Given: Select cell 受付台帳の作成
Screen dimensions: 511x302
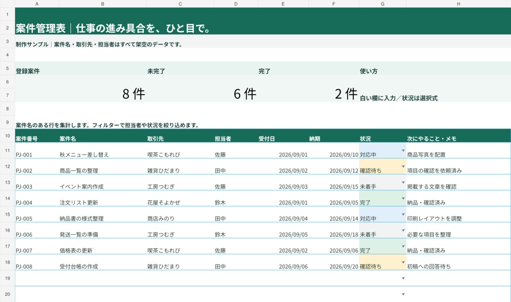Looking at the screenshot, I should (103, 262).
